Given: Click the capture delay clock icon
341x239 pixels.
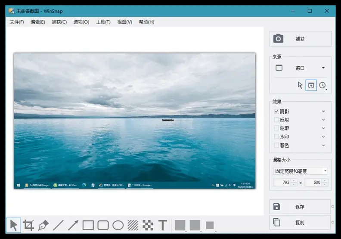Looking at the screenshot, I should click(322, 85).
